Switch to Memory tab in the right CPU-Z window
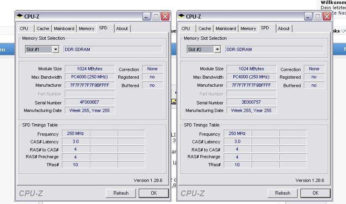 [248, 29]
